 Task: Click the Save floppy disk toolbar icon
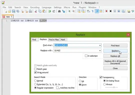(14, 11)
